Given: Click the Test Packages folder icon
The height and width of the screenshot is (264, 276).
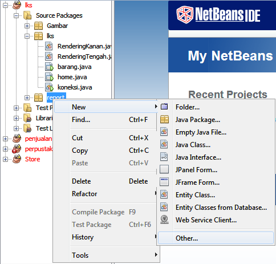Looking at the screenshot, I should click(x=27, y=108).
